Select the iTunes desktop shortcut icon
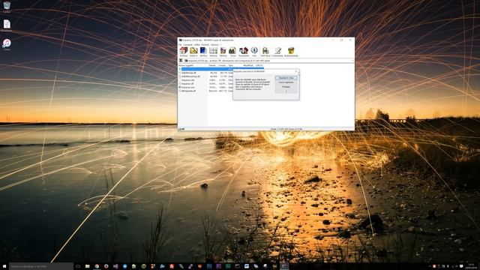The height and width of the screenshot is (270, 480). (7, 44)
